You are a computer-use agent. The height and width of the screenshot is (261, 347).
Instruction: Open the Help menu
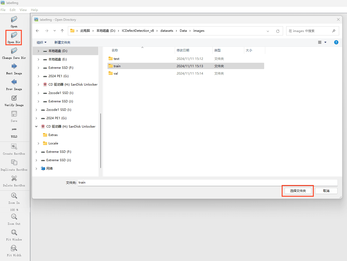coord(34,10)
